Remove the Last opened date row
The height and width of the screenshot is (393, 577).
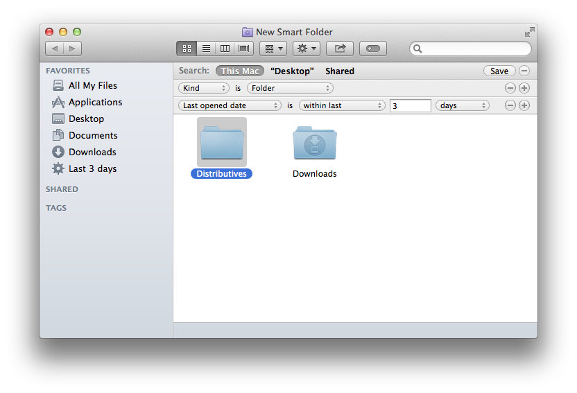pyautogui.click(x=510, y=105)
